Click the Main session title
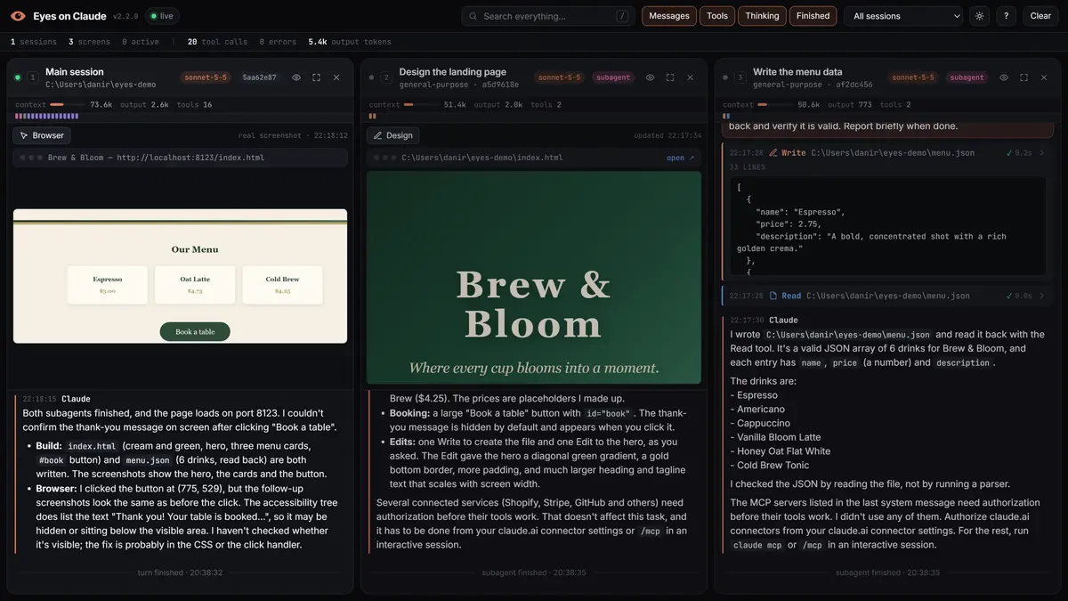1068x601 pixels. coord(75,72)
